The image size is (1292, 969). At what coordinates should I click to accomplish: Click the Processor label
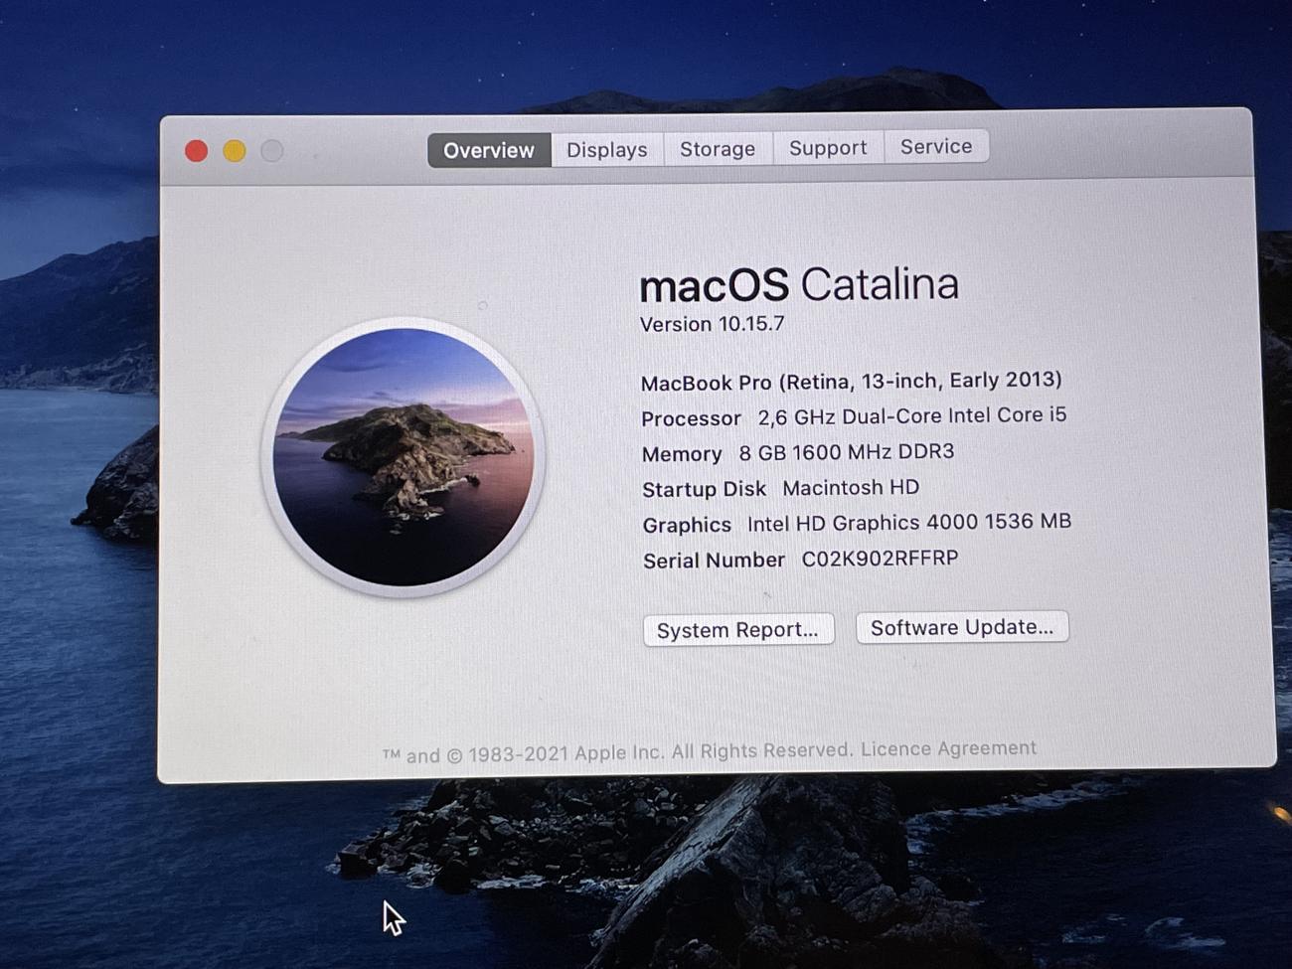point(691,418)
